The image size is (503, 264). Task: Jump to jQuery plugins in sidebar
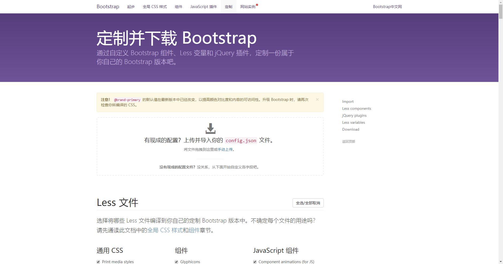[354, 115]
